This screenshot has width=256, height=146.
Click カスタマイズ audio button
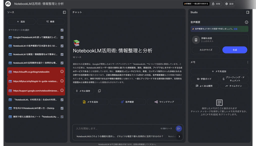pyautogui.click(x=206, y=50)
